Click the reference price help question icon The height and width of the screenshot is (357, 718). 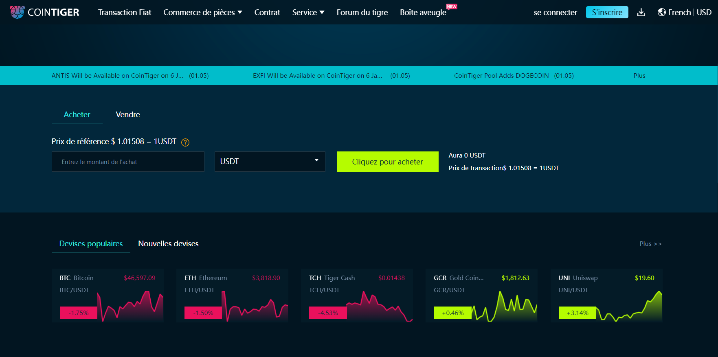click(185, 142)
